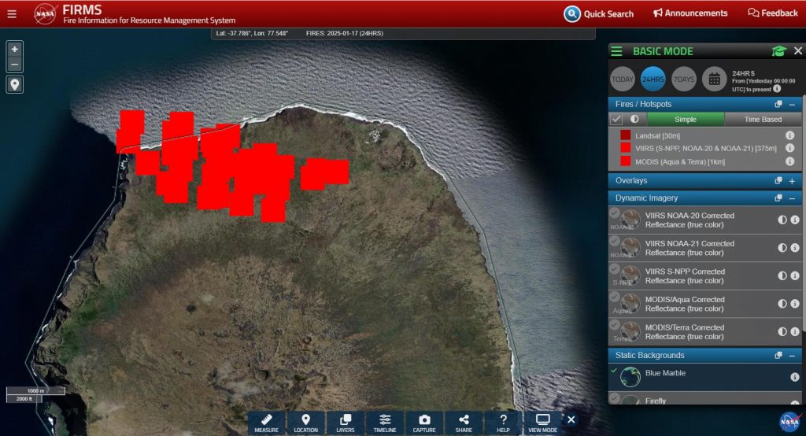
Task: Adjust Fires / Hotspots opacity icon
Action: click(x=634, y=119)
